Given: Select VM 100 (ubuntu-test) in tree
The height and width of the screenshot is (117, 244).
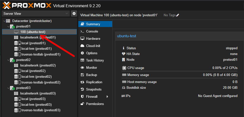Looking at the screenshot, I should pyautogui.click(x=39, y=32).
